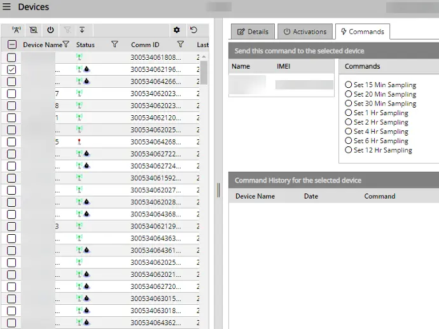Select Set 15 Min Sampling radio button
439x329 pixels.
click(348, 85)
